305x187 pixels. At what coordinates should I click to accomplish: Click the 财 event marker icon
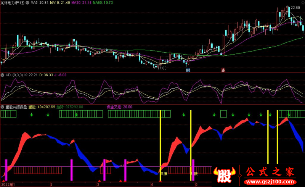pyautogui.click(x=188, y=70)
